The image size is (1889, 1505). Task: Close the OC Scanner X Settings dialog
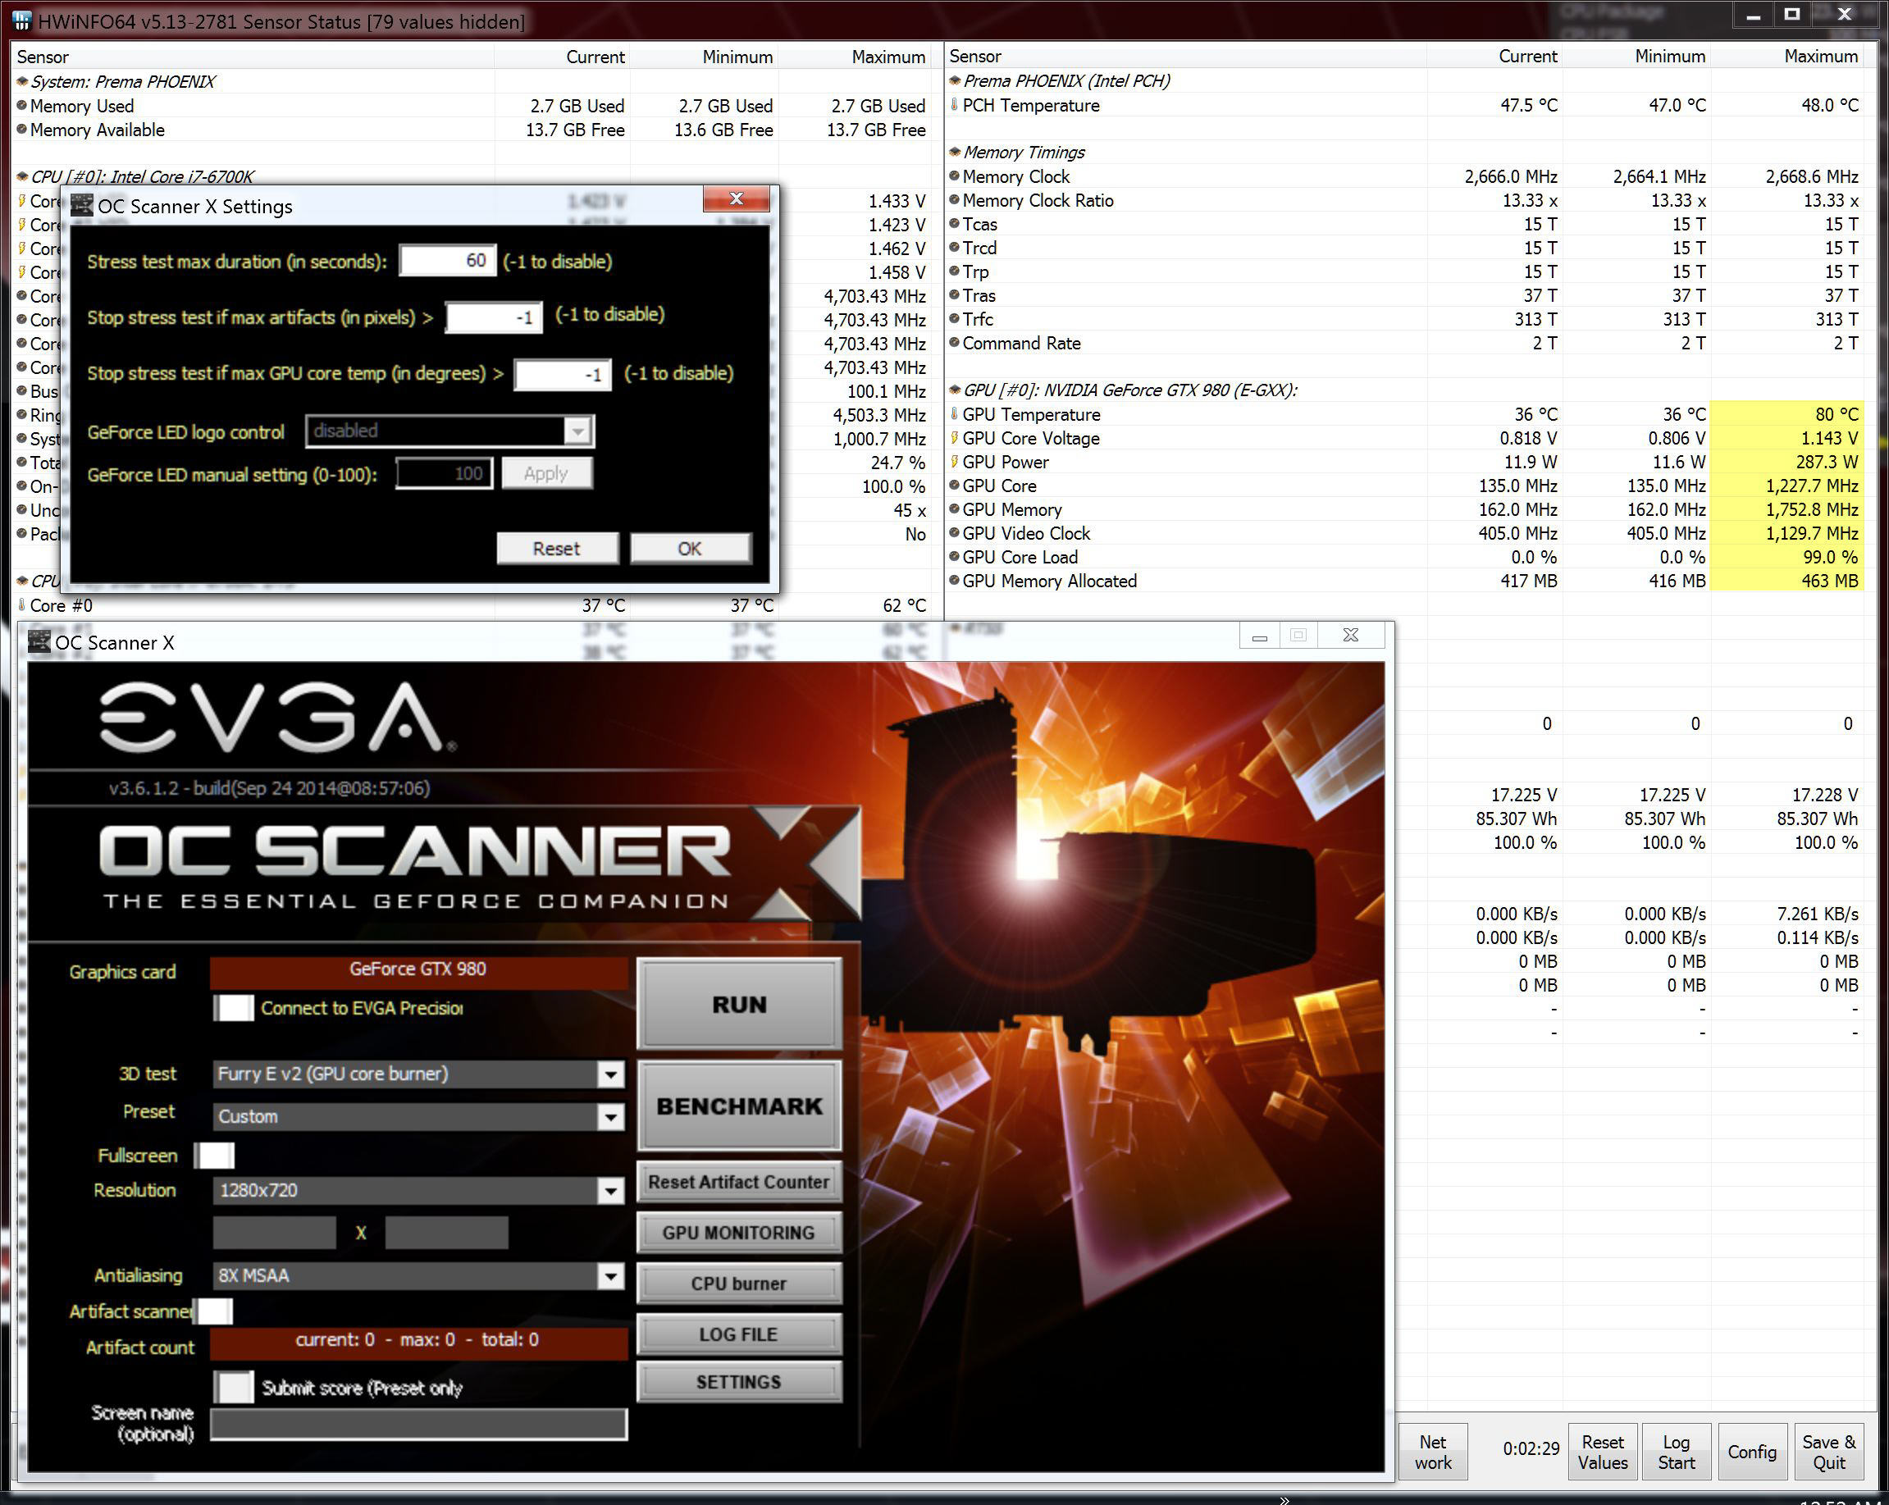[x=736, y=198]
